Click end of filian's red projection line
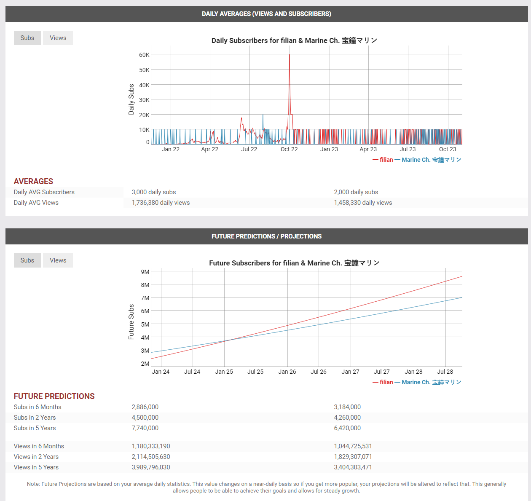The width and height of the screenshot is (531, 501). pyautogui.click(x=461, y=277)
